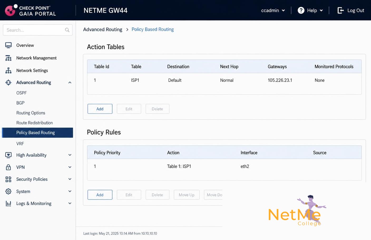Image resolution: width=371 pixels, height=240 pixels.
Task: Click Policy Based Routing breadcrumb link
Action: (153, 29)
